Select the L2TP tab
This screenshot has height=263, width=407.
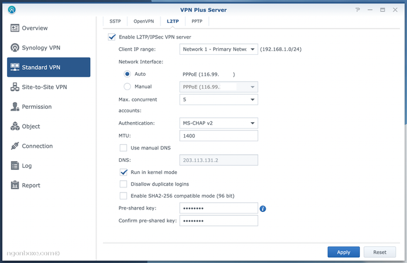pyautogui.click(x=173, y=22)
